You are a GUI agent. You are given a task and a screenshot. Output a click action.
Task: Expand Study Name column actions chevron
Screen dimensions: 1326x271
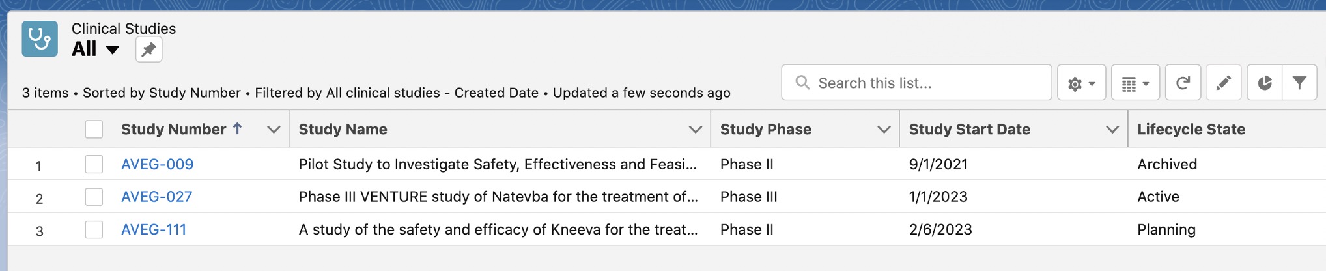(695, 130)
